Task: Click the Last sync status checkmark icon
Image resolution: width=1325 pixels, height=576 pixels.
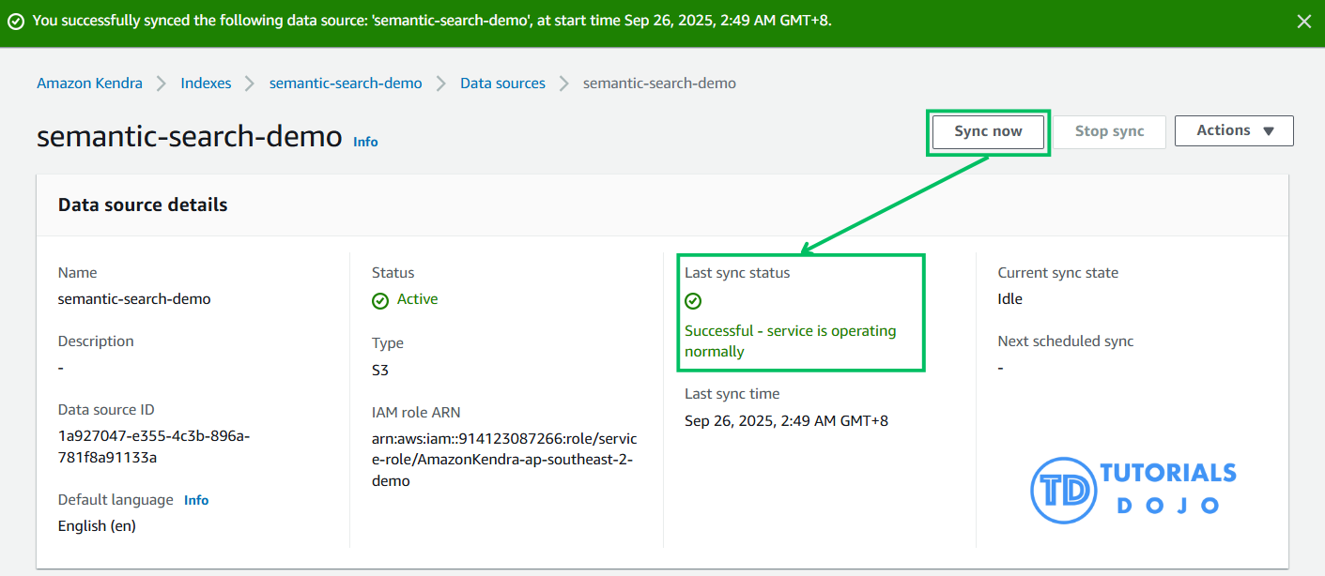Action: tap(693, 301)
